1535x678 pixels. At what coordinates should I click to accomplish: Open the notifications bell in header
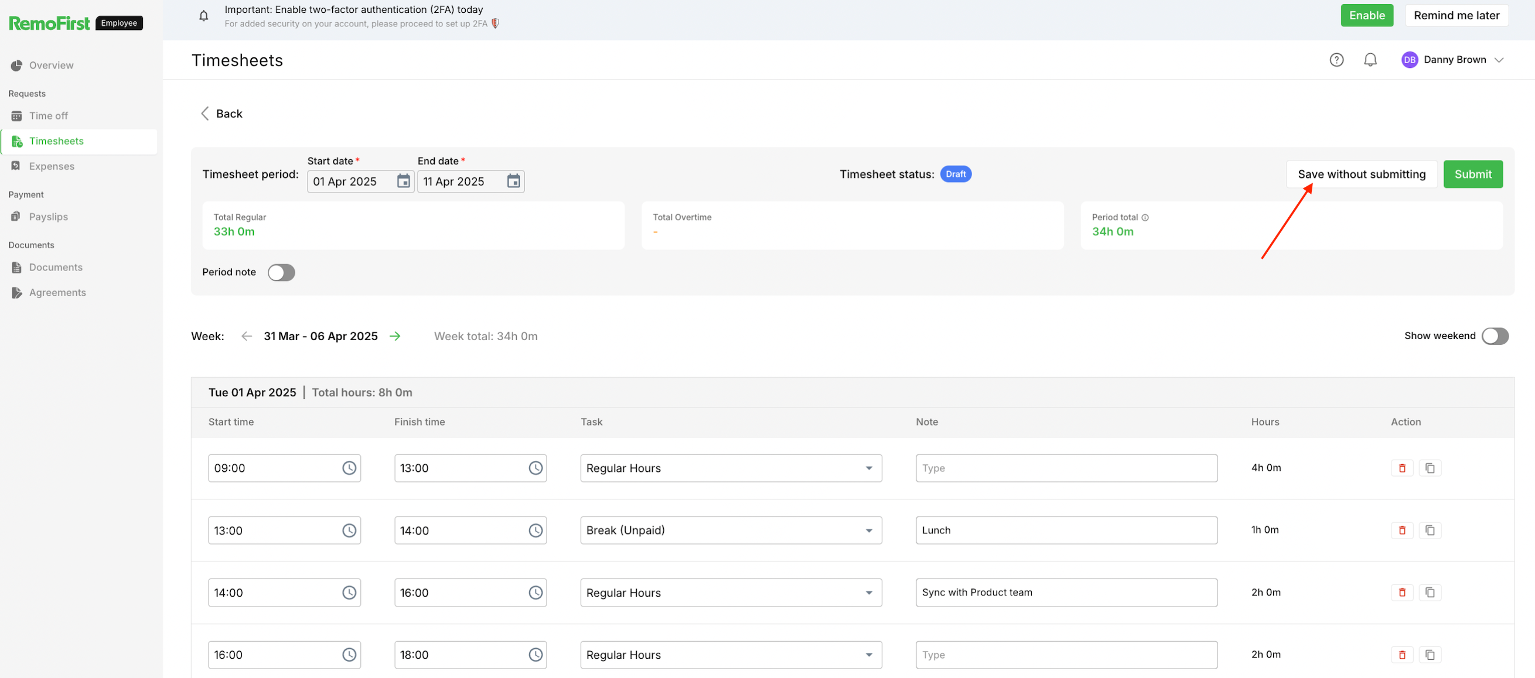(1370, 60)
